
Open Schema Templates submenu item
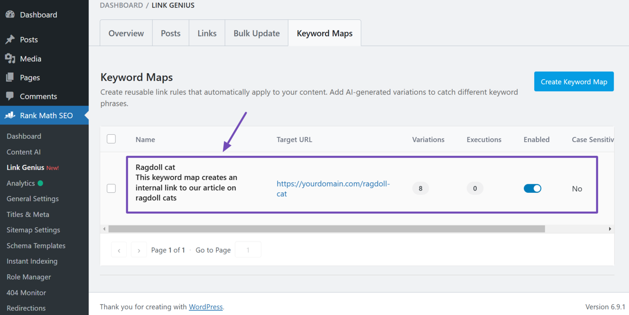tap(36, 246)
